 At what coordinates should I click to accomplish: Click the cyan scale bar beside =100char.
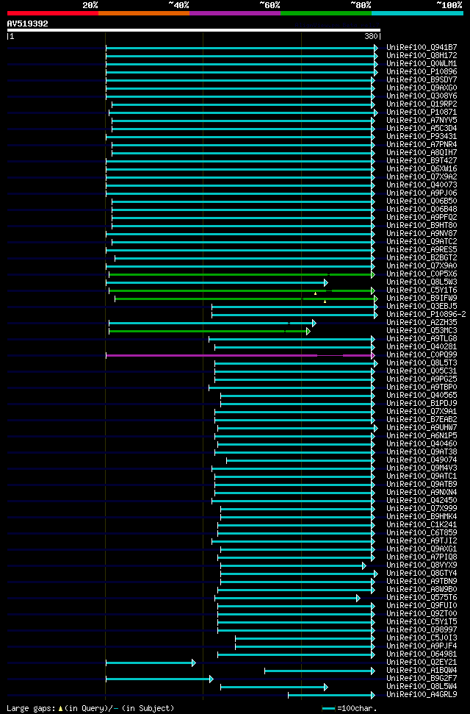[x=328, y=709]
